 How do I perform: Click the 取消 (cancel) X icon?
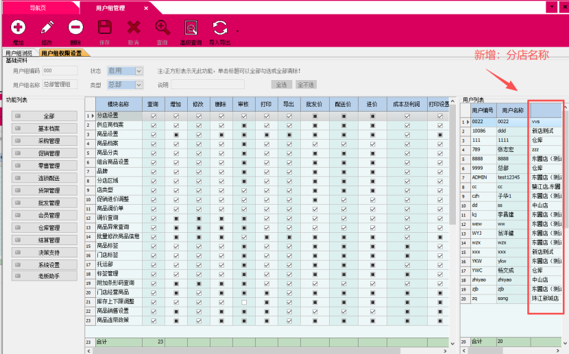tap(134, 27)
